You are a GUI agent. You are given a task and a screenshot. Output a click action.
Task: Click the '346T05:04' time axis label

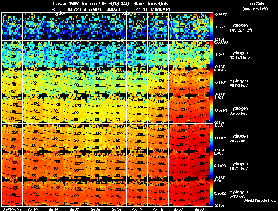(x=12, y=209)
